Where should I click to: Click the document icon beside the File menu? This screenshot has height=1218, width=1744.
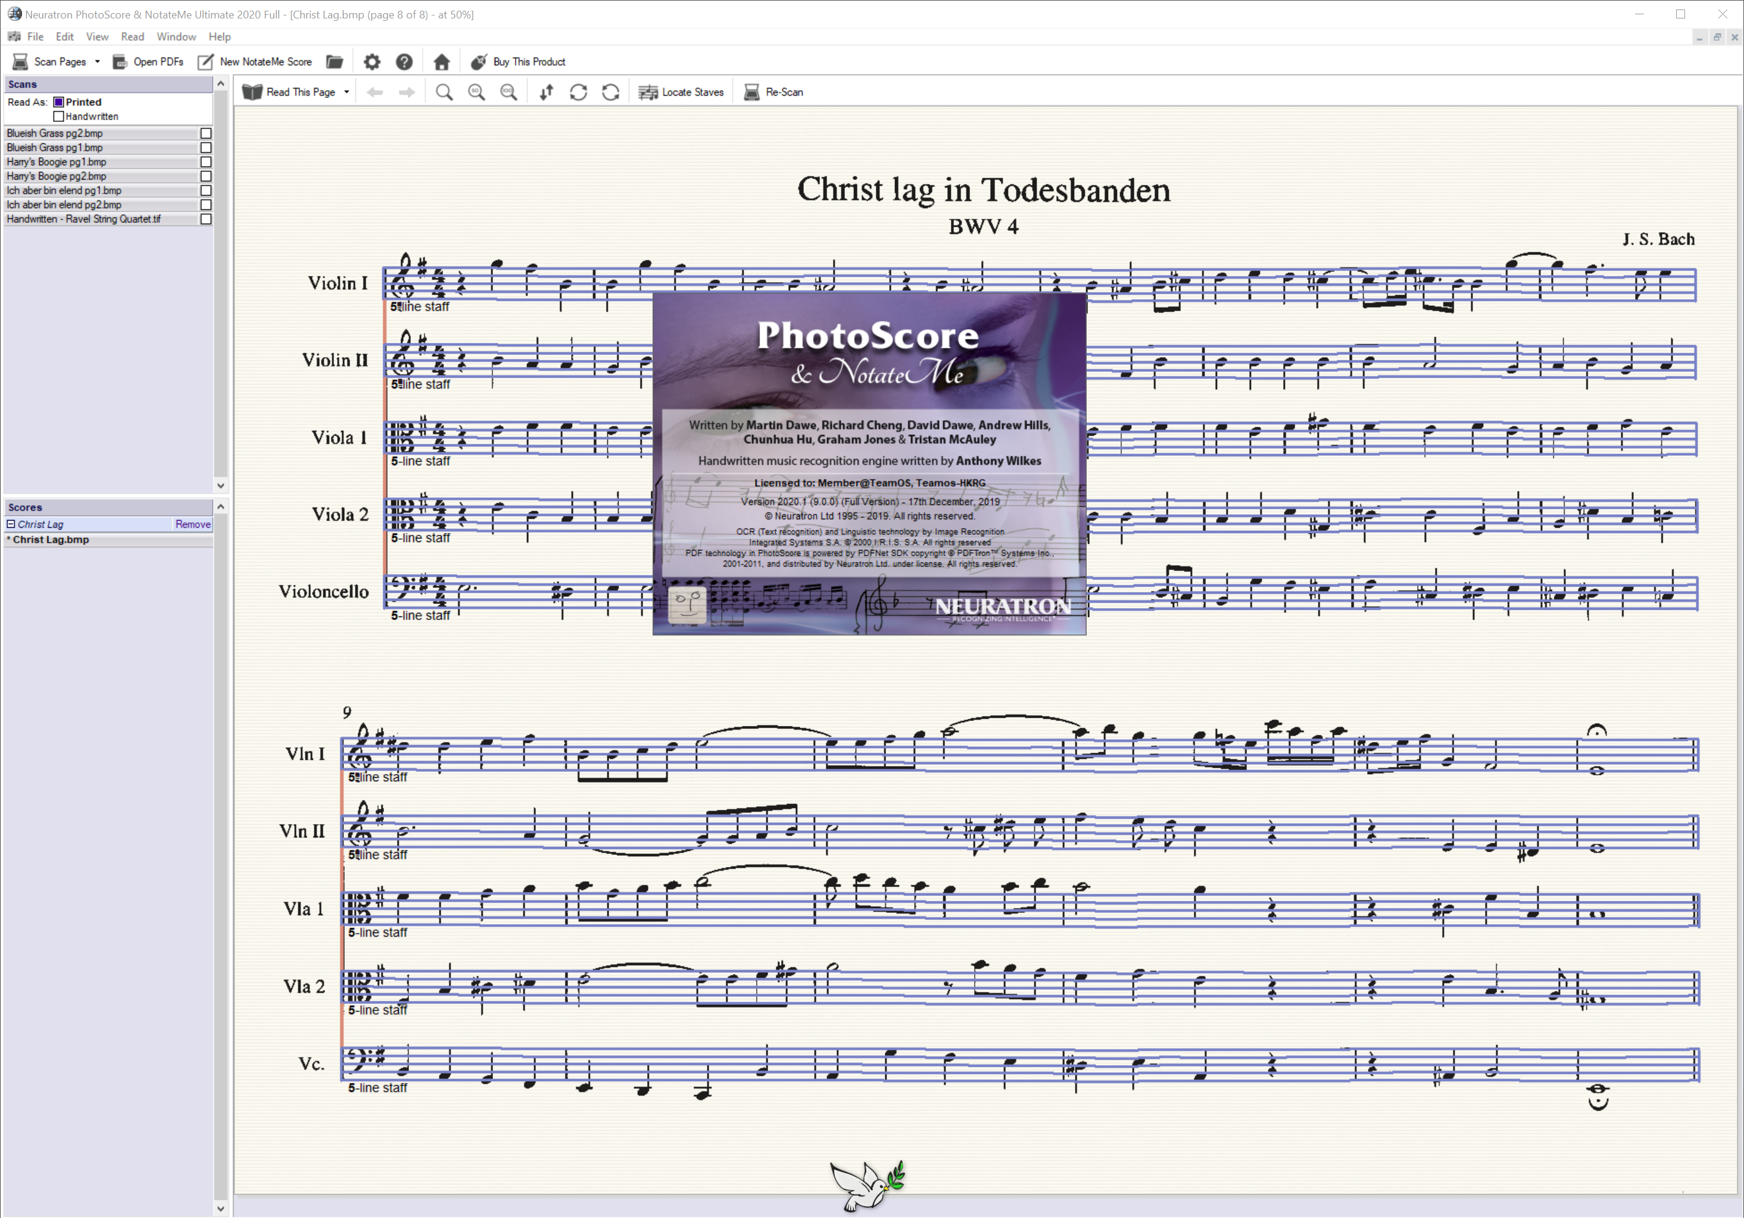pyautogui.click(x=14, y=36)
